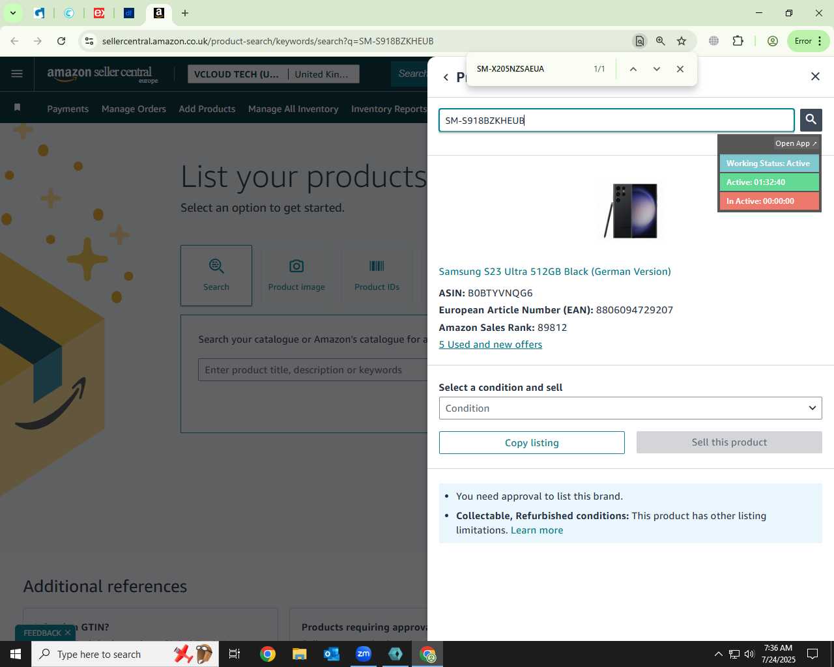Click the Working Status: Active bar
Viewport: 834px width, 667px height.
[769, 163]
